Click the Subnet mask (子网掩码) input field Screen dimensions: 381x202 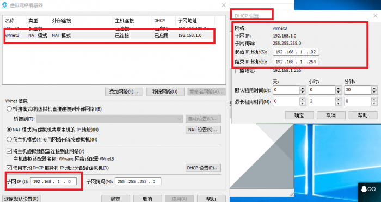pos(138,181)
